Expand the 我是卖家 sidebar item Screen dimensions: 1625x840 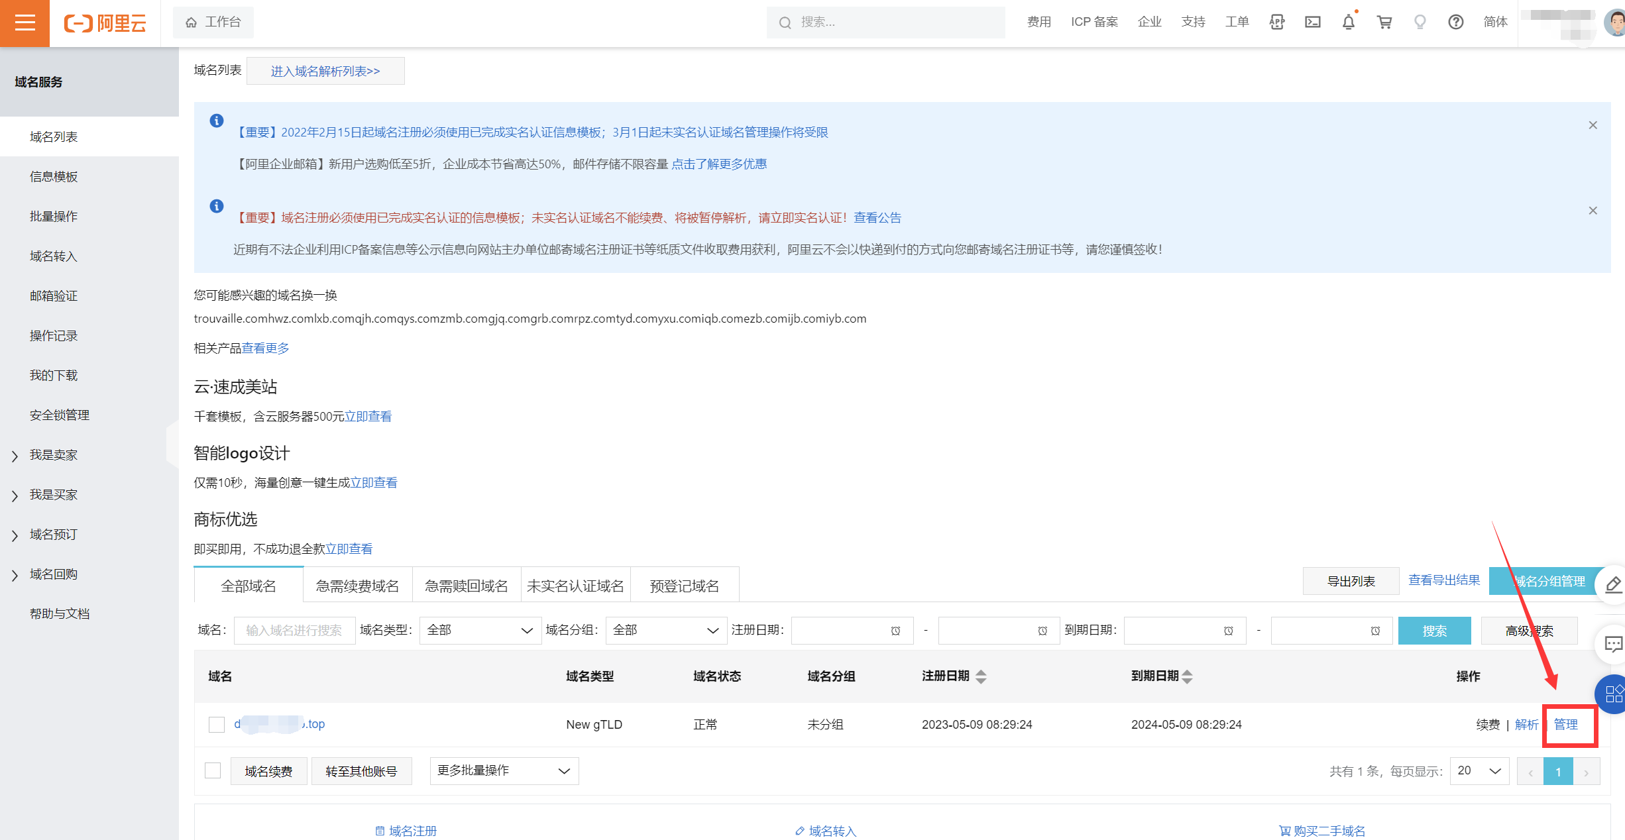53,455
